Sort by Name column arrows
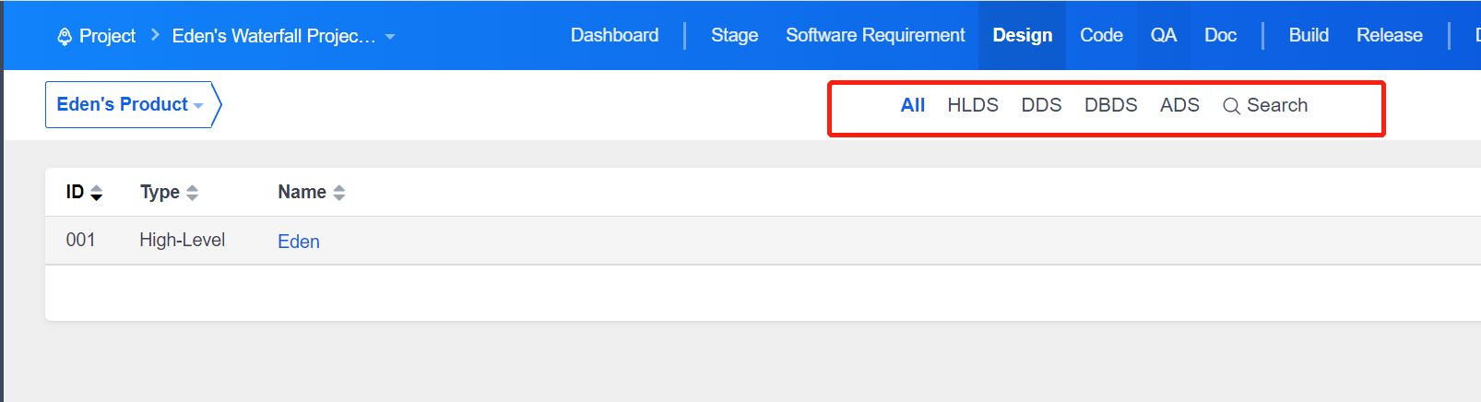Viewport: 1481px width, 402px height. [339, 193]
